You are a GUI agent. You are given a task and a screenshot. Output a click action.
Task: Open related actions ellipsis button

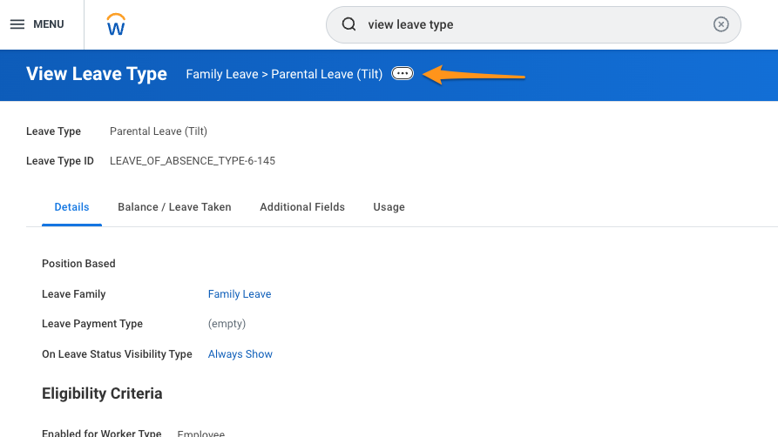click(402, 73)
